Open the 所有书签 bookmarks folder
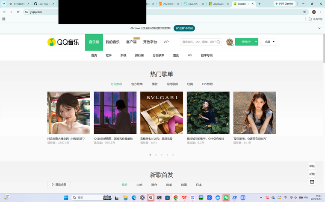Screen dimensions: 325x202 point(316,19)
